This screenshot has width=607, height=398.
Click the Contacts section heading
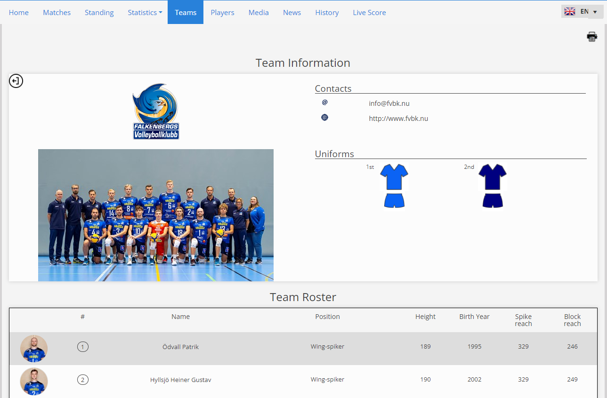pyautogui.click(x=333, y=88)
